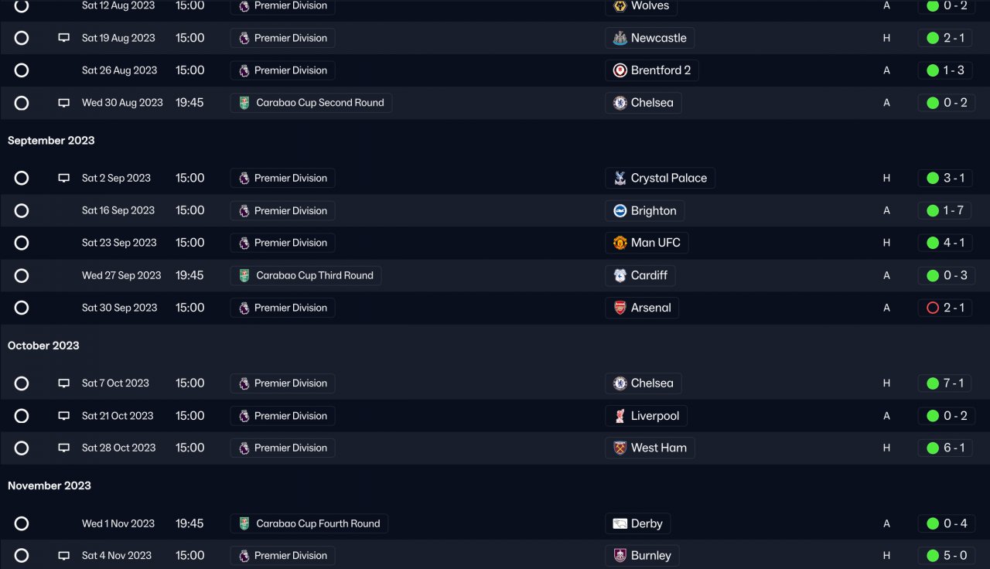Click the Man UFC club badge icon
Screen dimensions: 990x569
[620, 243]
